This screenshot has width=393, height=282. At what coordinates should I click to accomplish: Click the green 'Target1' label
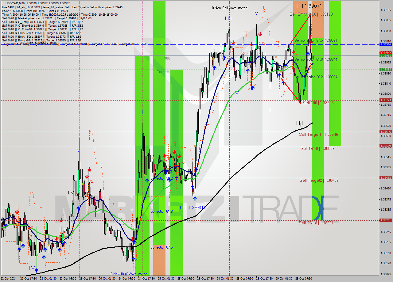163,72
